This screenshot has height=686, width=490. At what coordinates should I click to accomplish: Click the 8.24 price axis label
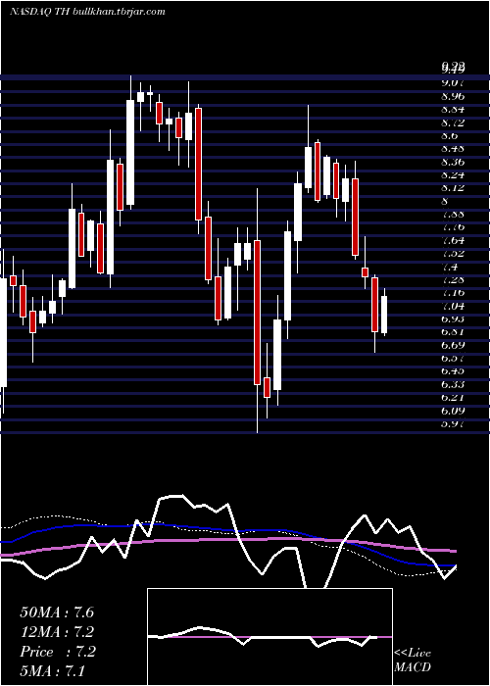coord(453,174)
